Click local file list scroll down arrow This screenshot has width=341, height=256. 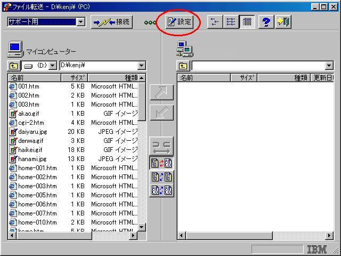click(x=142, y=227)
